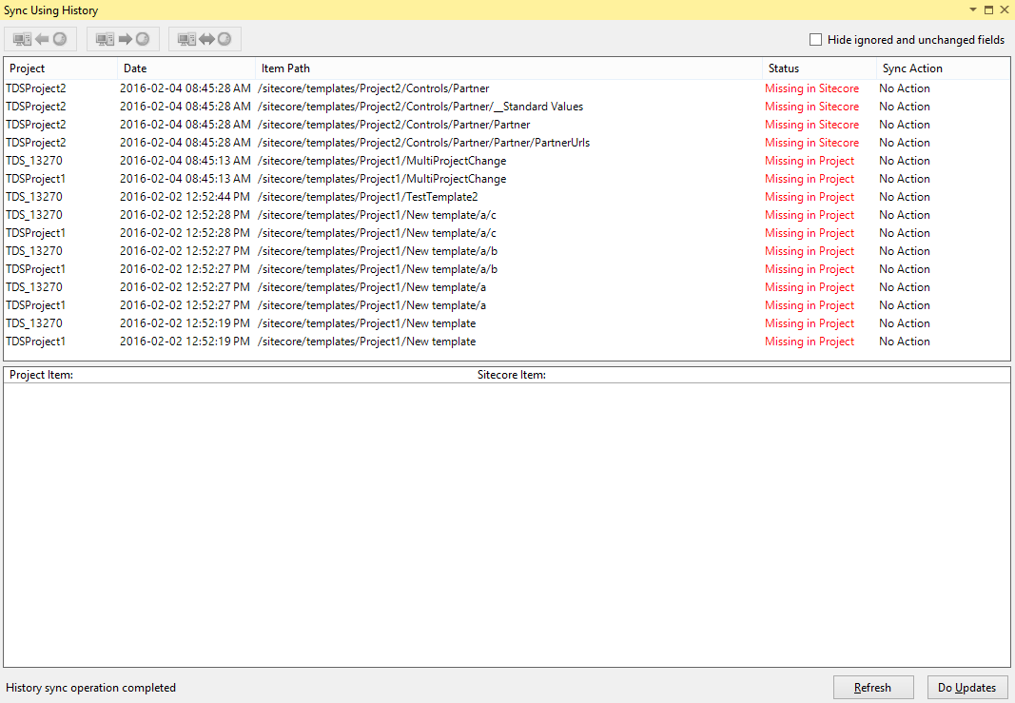Maximize the Sync Using History panel
This screenshot has height=703, width=1015.
tap(988, 10)
